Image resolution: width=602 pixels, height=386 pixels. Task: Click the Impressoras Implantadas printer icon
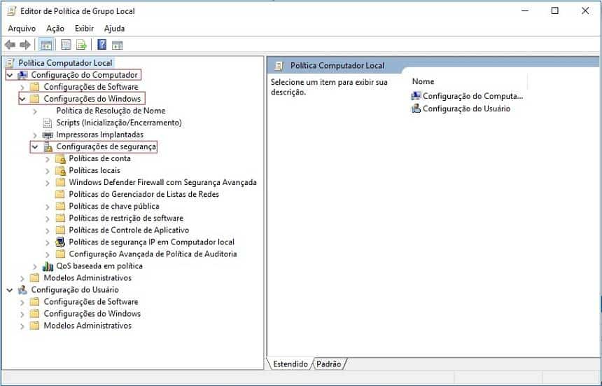[x=48, y=135]
